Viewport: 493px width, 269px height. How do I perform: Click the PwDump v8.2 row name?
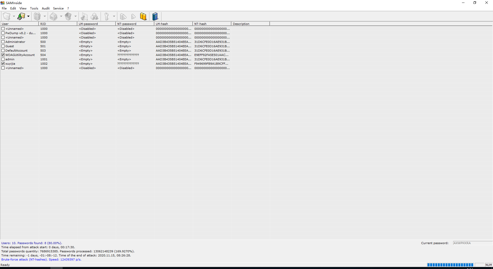coord(21,33)
